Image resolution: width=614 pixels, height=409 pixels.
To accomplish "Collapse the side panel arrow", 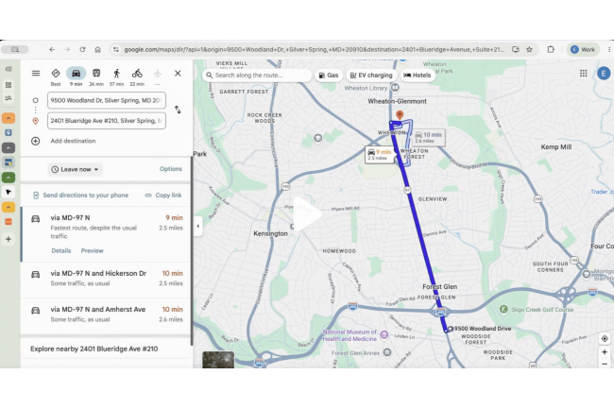I will (197, 226).
